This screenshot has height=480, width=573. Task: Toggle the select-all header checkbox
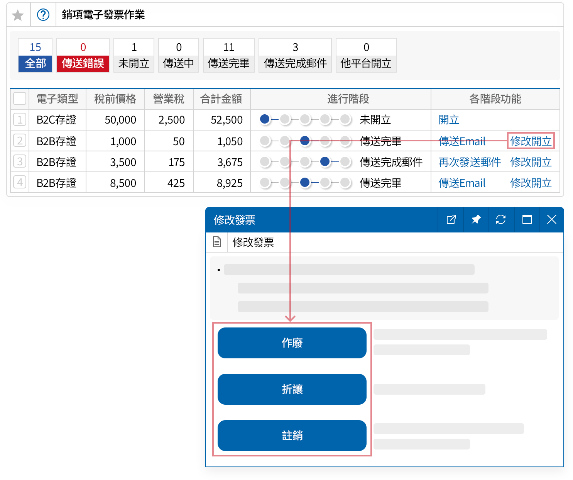coord(20,99)
